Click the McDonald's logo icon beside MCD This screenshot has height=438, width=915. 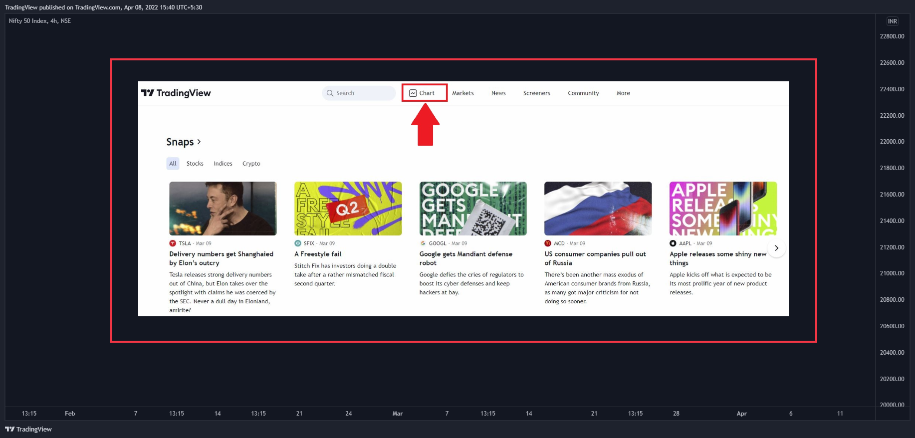coord(548,243)
